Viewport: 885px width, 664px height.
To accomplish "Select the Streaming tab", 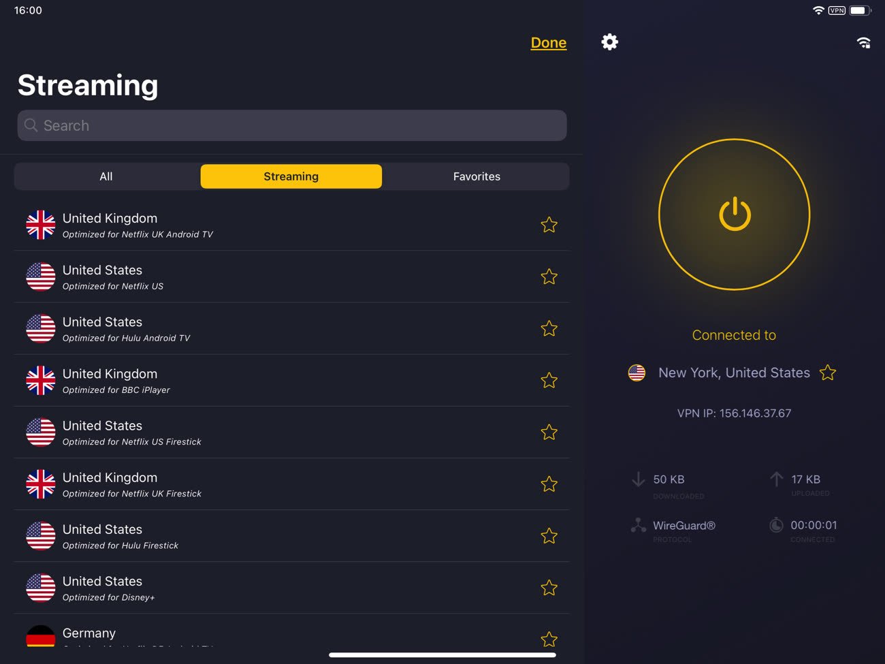I will 291,176.
